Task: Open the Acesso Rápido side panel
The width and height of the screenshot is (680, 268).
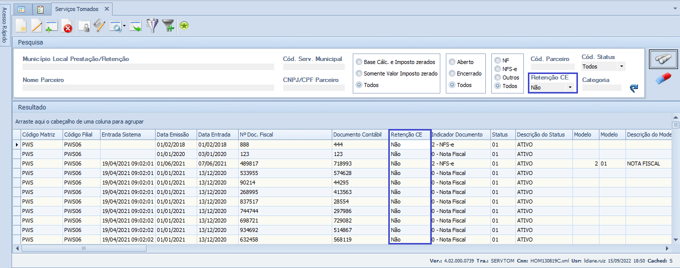Action: click(5, 25)
